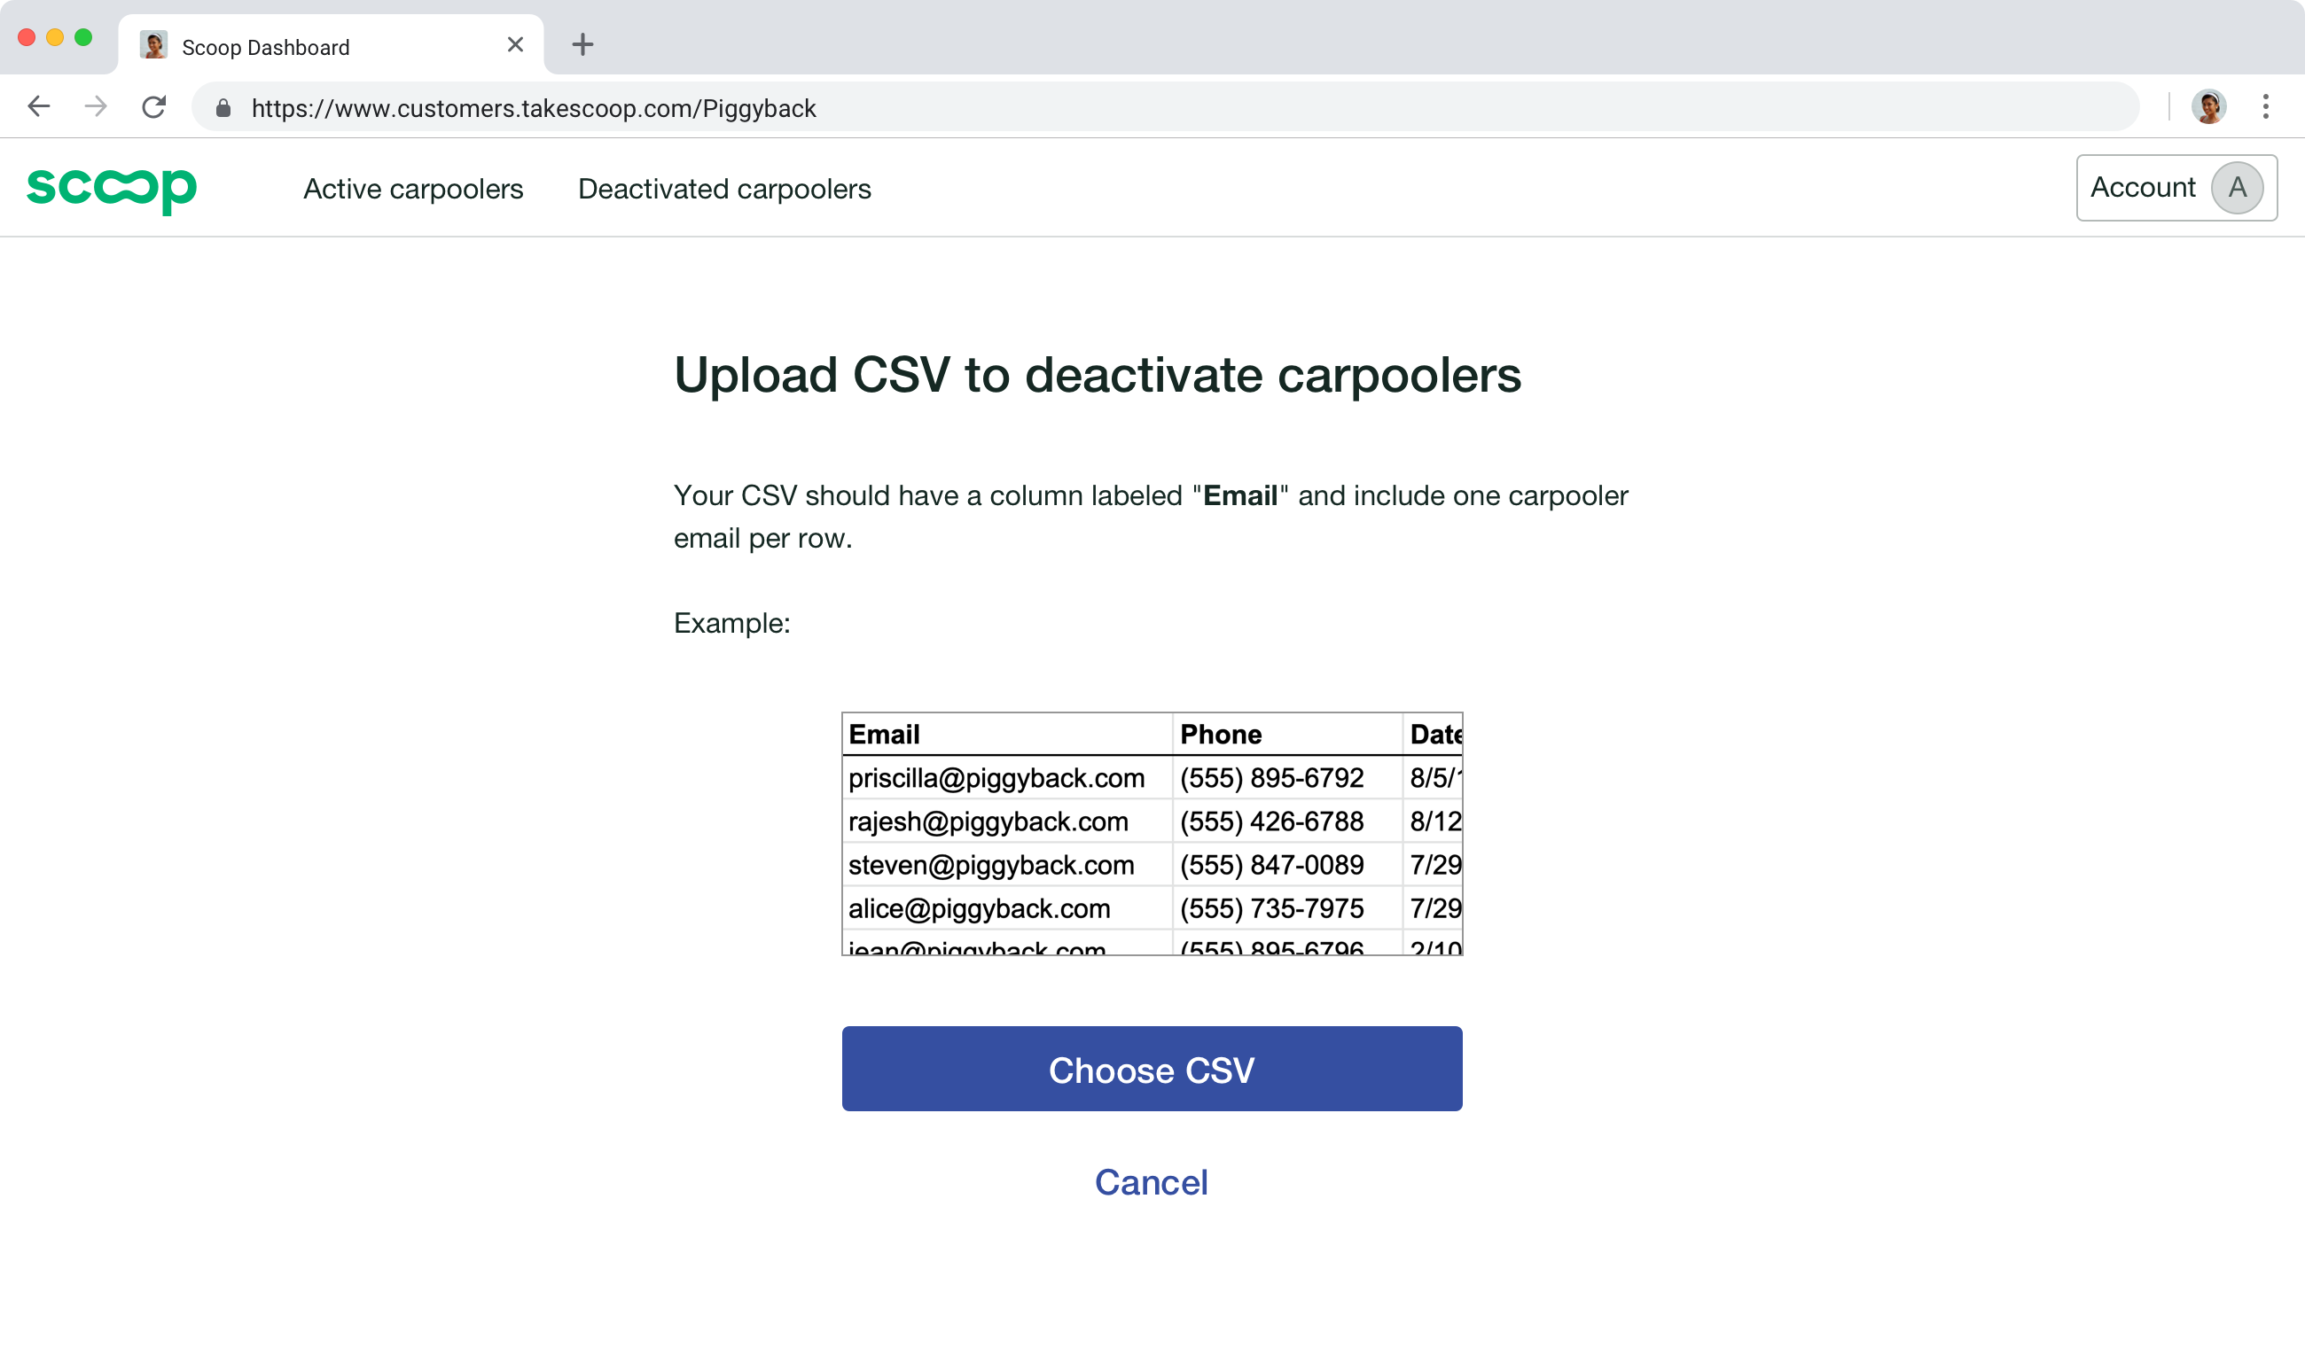Click the address bar URL
2305x1370 pixels.
[x=534, y=107]
